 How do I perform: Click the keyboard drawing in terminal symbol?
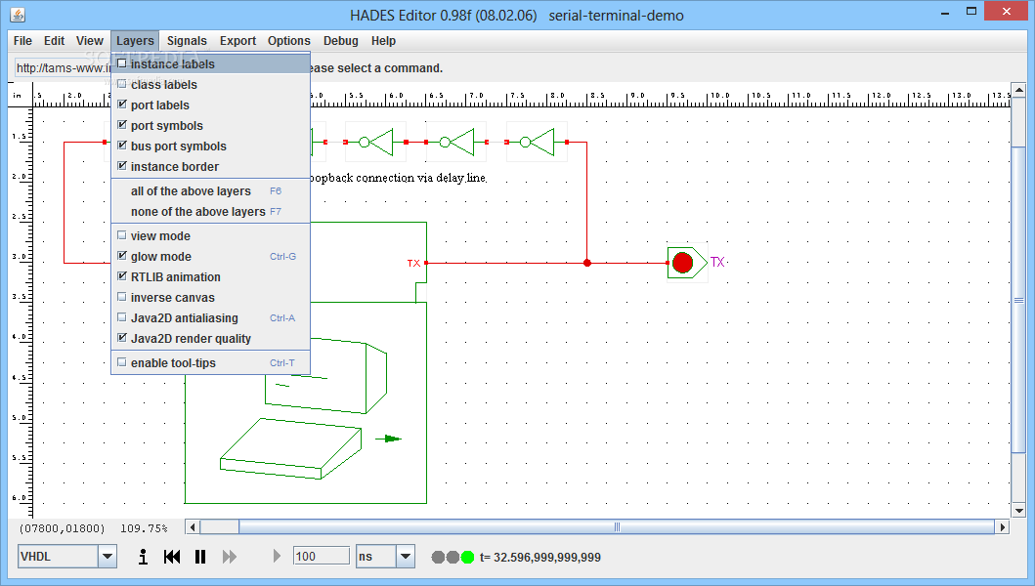(x=290, y=448)
